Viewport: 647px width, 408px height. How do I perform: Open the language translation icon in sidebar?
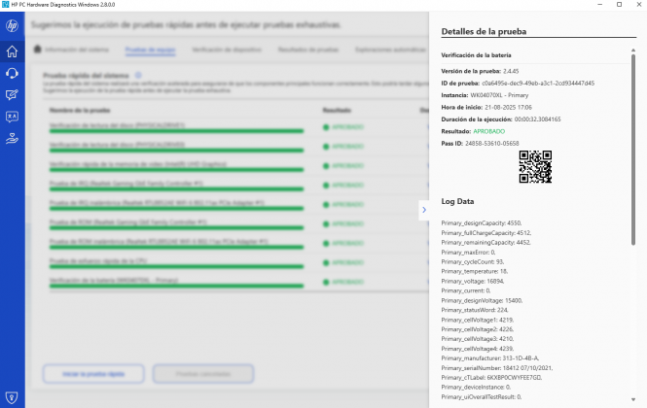12,117
